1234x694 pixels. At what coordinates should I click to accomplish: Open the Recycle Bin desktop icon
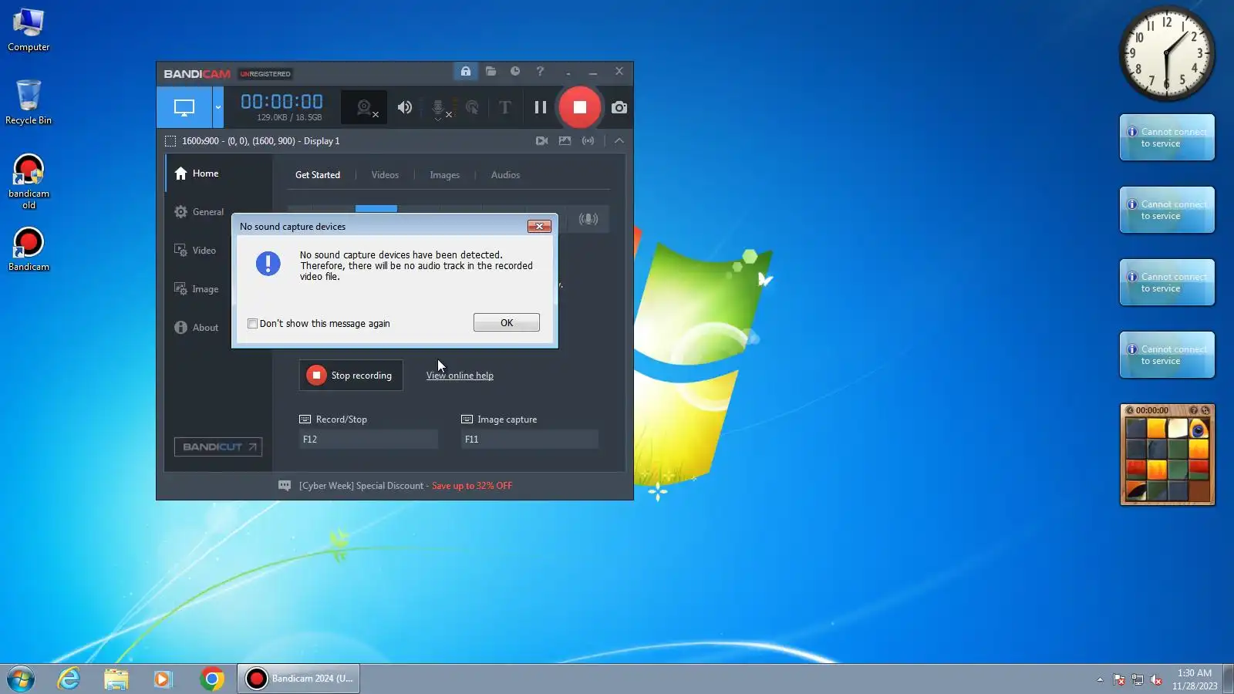click(x=29, y=102)
